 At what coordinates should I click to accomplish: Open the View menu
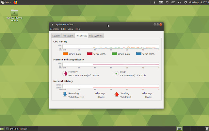tap(70, 29)
